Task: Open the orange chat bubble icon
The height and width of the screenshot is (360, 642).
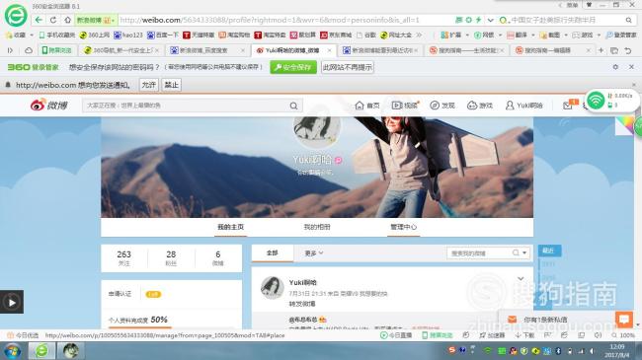Action: (624, 320)
